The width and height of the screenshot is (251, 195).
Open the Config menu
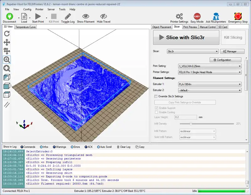pyautogui.click(x=27, y=9)
